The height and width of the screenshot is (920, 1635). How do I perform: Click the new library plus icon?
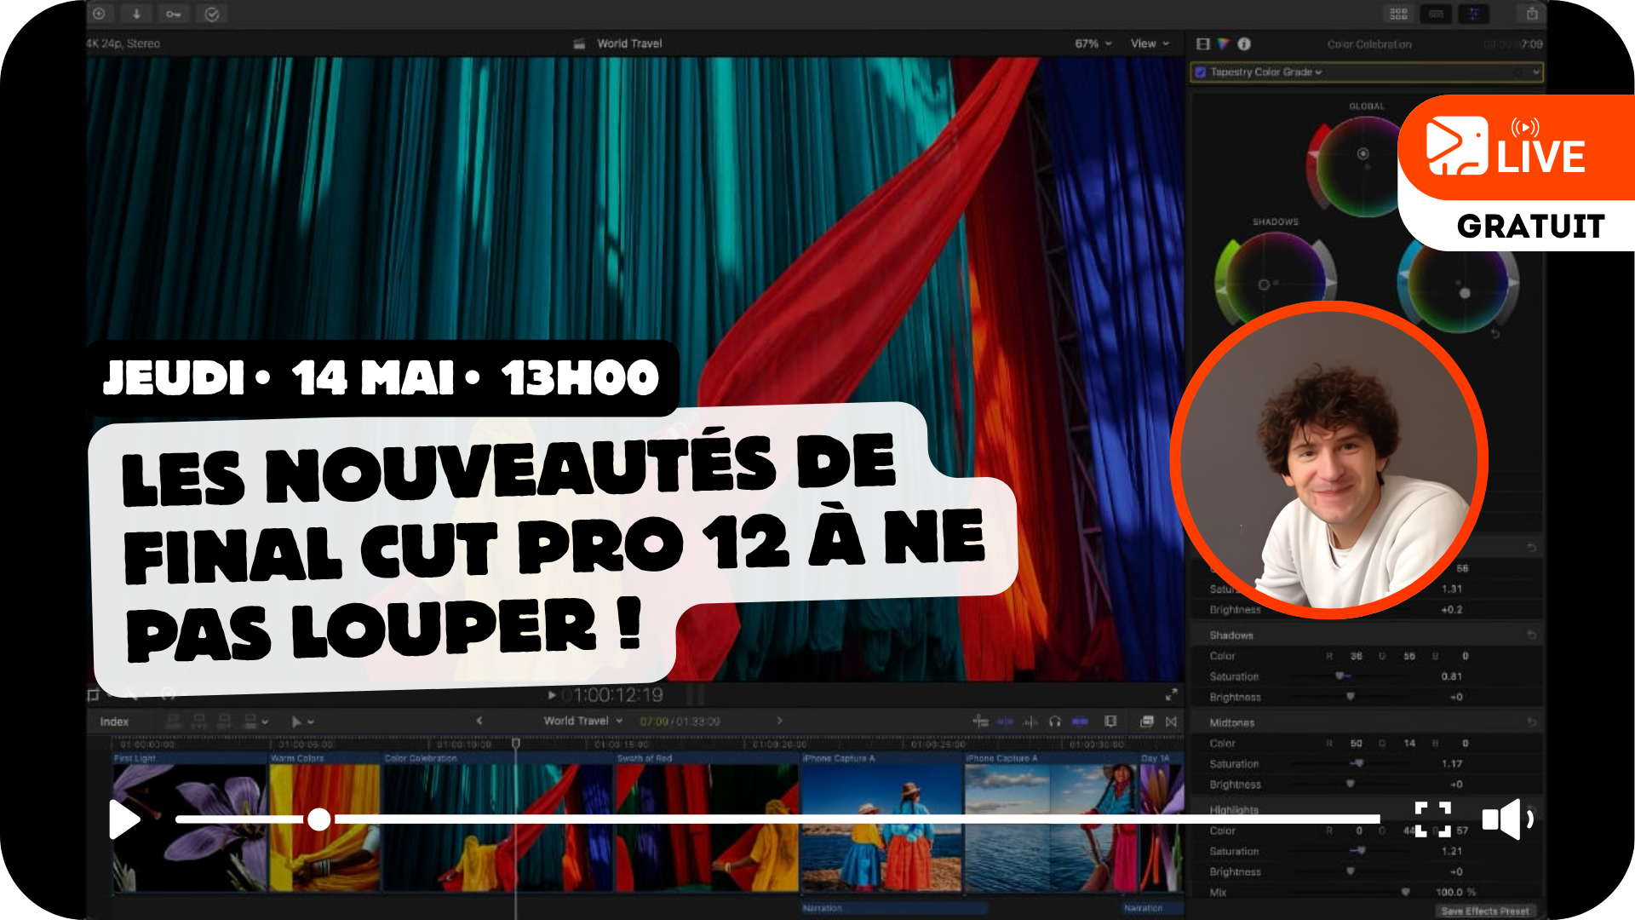tap(99, 14)
